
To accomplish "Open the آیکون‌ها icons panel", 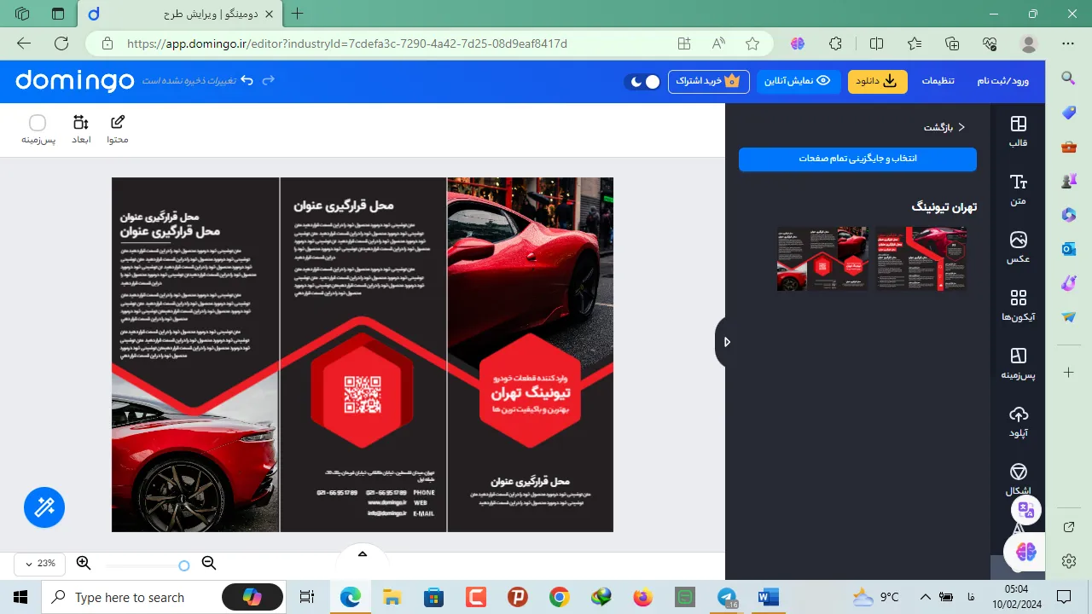I will [x=1018, y=305].
